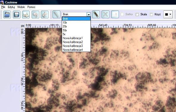The width and height of the screenshot is (176, 112).
Task: Open the black color picker dropdown
Action: click(168, 14)
